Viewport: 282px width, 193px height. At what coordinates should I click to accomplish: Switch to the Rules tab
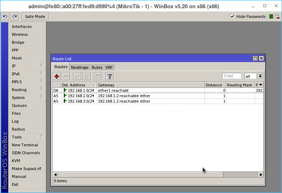97,67
